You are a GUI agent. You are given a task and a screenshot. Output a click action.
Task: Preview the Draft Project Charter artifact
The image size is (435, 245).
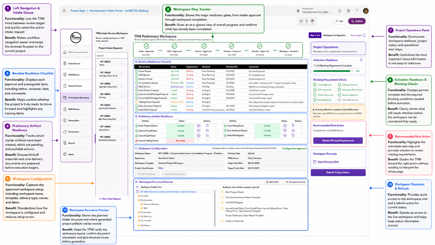[199, 126]
